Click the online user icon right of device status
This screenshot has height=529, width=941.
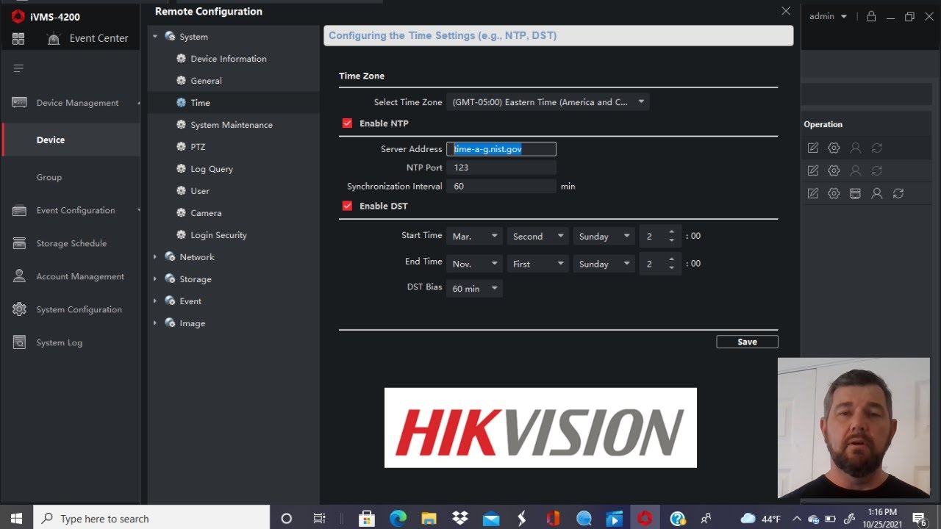876,193
